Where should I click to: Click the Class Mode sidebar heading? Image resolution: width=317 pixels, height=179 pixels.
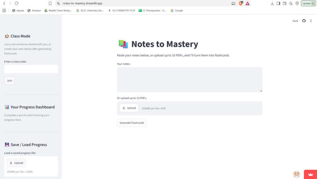(20, 36)
